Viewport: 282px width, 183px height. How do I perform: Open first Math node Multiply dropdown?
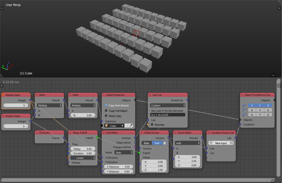coord(49,105)
